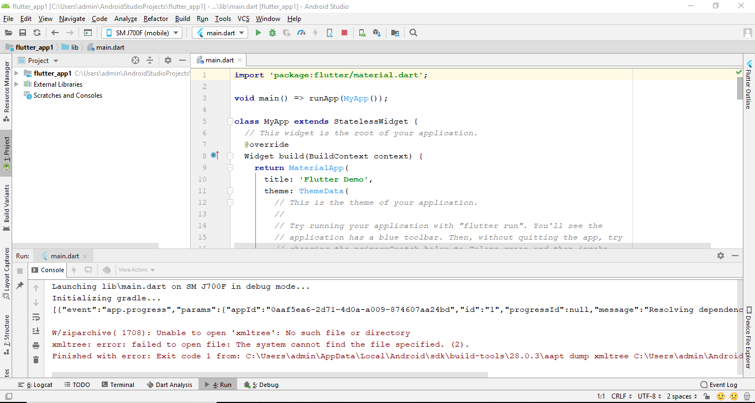The width and height of the screenshot is (755, 403).
Task: Open the Flutter Outline side panel
Action: [749, 84]
